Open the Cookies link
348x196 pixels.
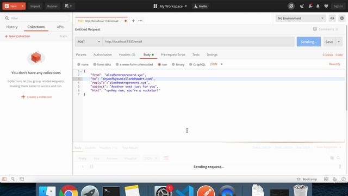click(x=328, y=54)
